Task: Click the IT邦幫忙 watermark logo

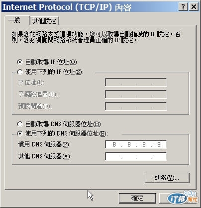Action: (183, 198)
